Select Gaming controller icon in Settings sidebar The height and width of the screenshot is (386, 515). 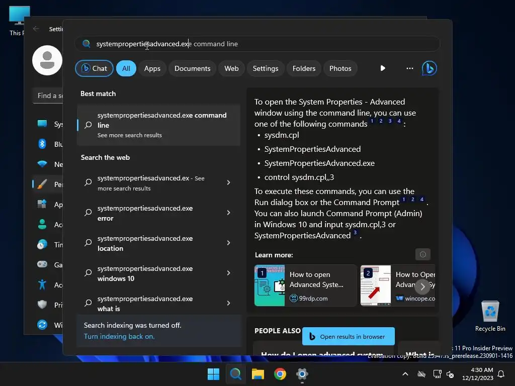click(x=42, y=264)
